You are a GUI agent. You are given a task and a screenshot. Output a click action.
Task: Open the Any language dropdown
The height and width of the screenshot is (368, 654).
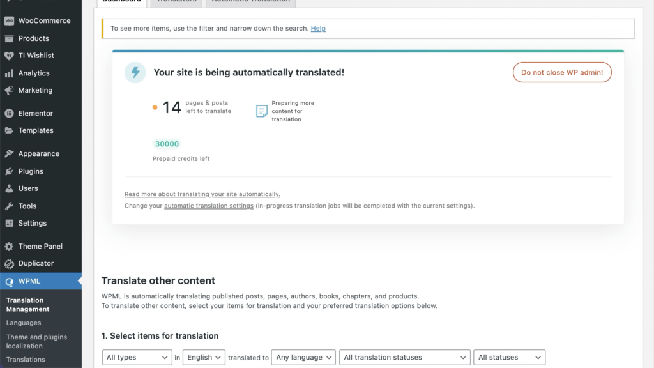click(x=303, y=358)
